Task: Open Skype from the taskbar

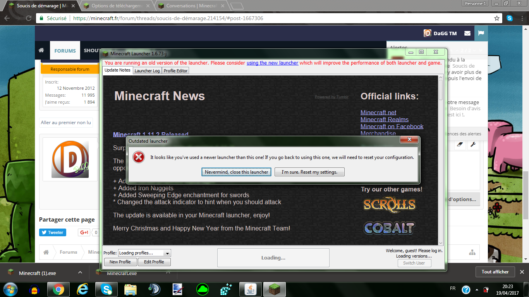Action: 106,289
